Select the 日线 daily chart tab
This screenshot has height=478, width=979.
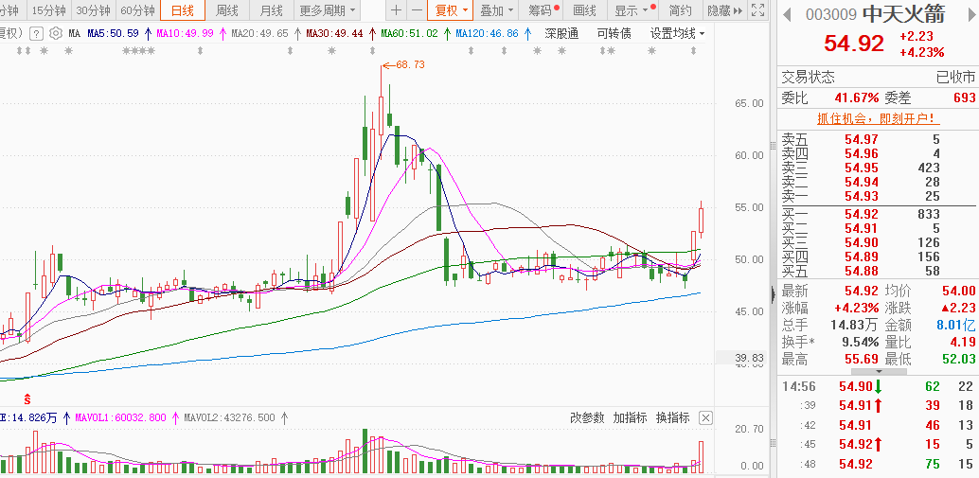coord(183,10)
